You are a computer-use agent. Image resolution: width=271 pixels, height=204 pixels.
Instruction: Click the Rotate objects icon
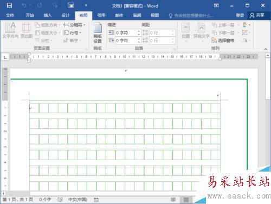click(246, 41)
